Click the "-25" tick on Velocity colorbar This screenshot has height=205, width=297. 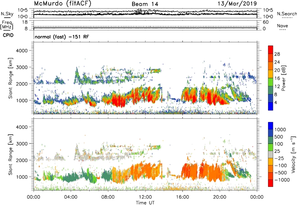pyautogui.click(x=279, y=158)
